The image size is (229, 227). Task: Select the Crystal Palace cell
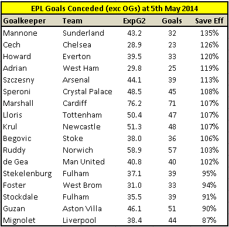point(87,92)
